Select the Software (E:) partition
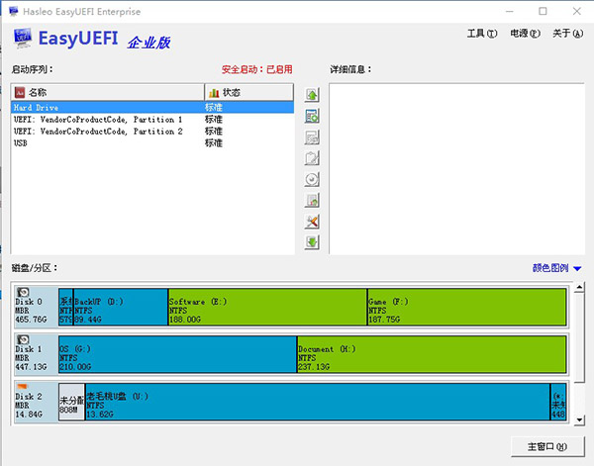Image resolution: width=594 pixels, height=466 pixels. point(267,307)
